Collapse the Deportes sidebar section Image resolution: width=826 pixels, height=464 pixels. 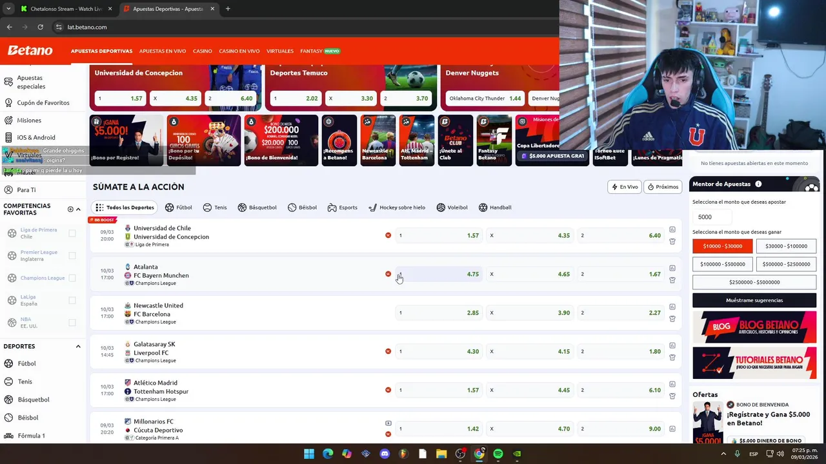[78, 347]
